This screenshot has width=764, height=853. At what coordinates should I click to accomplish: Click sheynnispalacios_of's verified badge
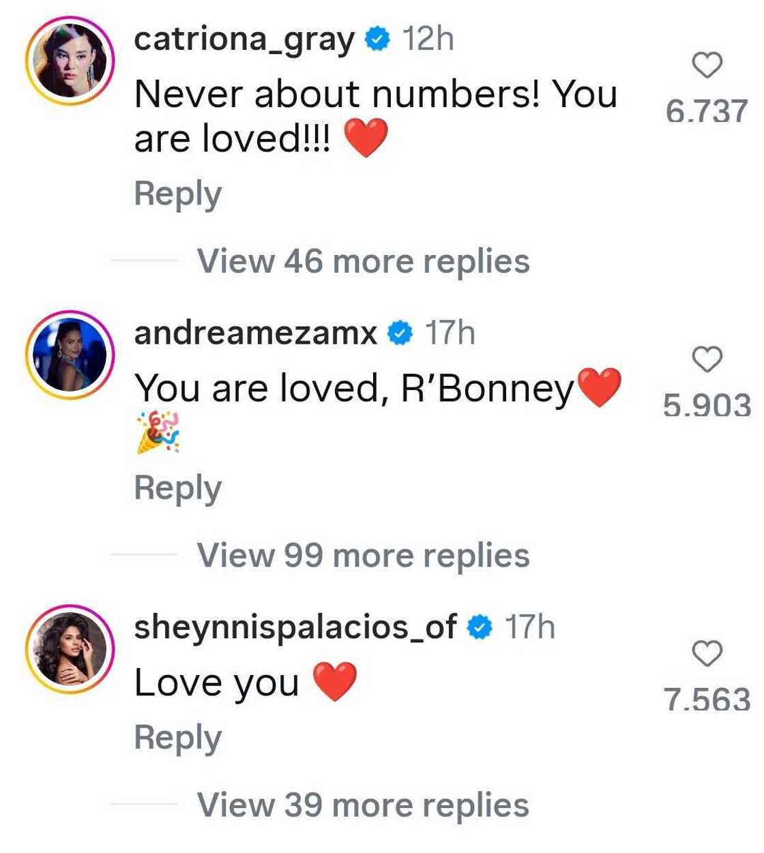pyautogui.click(x=480, y=628)
